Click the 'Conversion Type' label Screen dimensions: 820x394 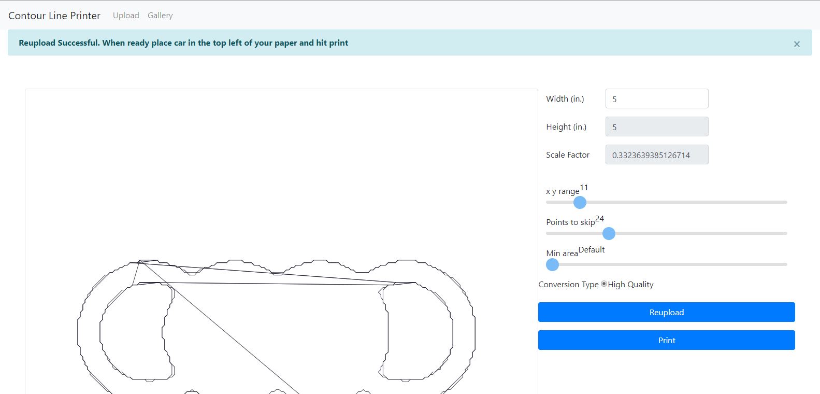(569, 284)
